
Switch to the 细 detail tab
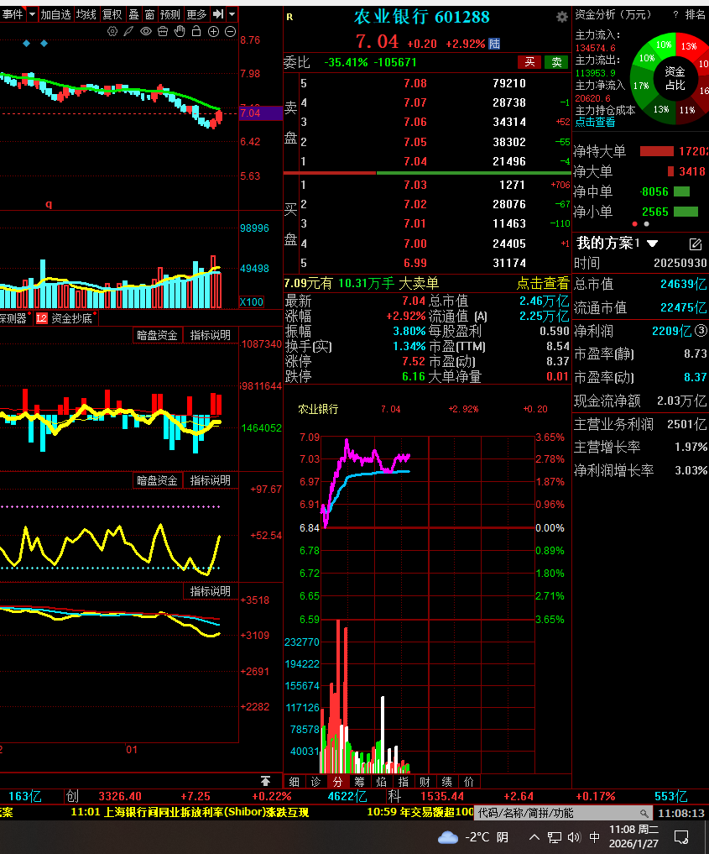(295, 782)
